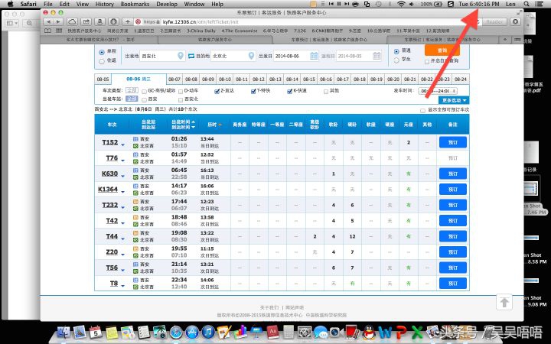
Task: Click the Wi-Fi icon in menu bar
Action: pyautogui.click(x=402, y=5)
